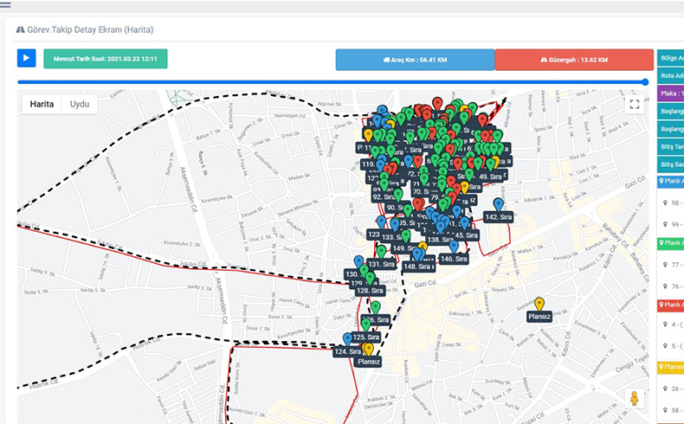
Task: Click the Street View pegman icon
Action: point(635,398)
